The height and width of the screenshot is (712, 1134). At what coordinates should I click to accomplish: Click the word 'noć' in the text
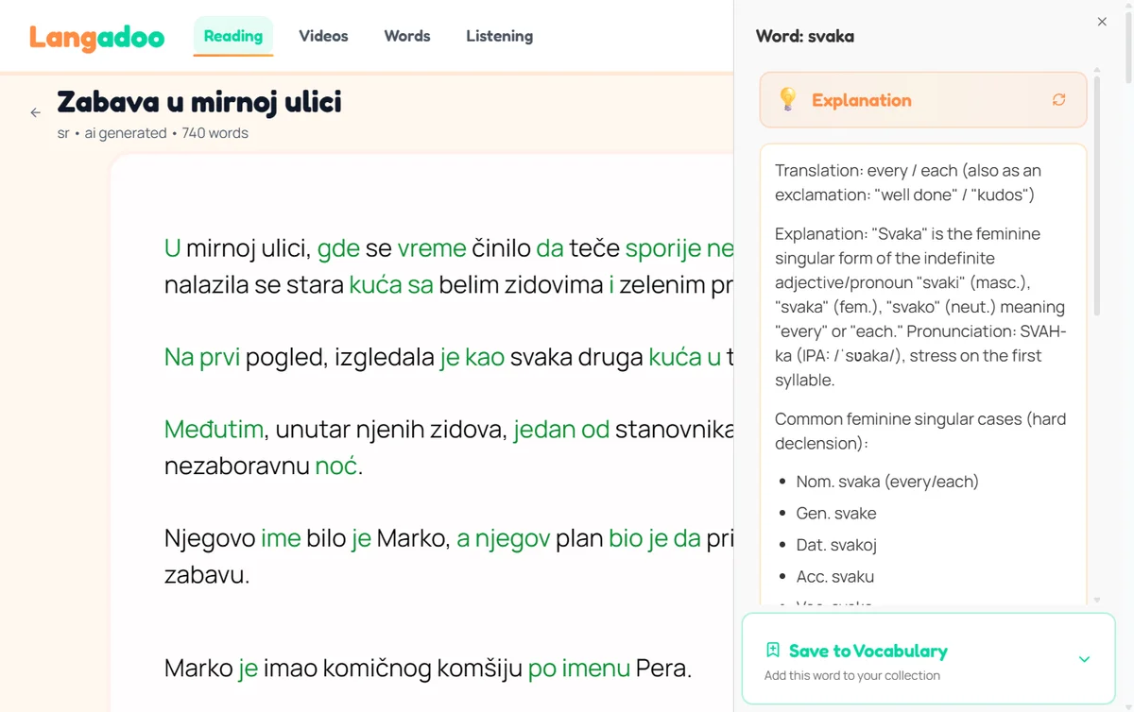(x=336, y=466)
